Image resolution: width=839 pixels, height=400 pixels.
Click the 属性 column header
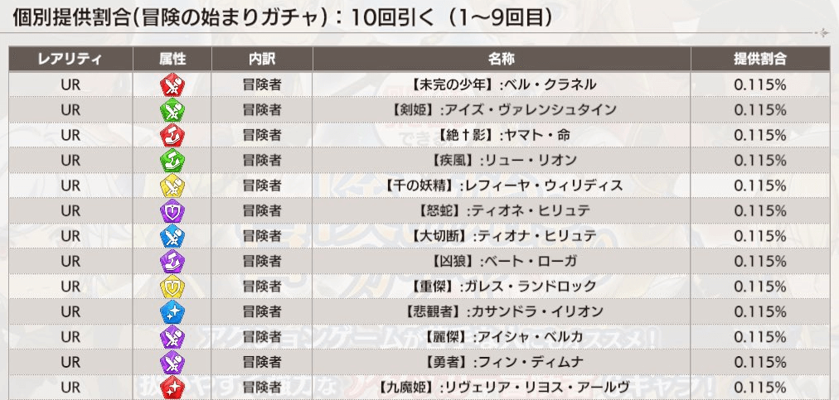point(172,59)
